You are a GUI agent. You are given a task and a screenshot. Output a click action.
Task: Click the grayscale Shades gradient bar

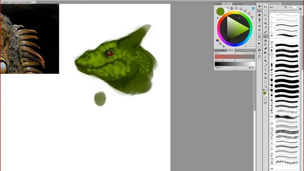[235, 64]
